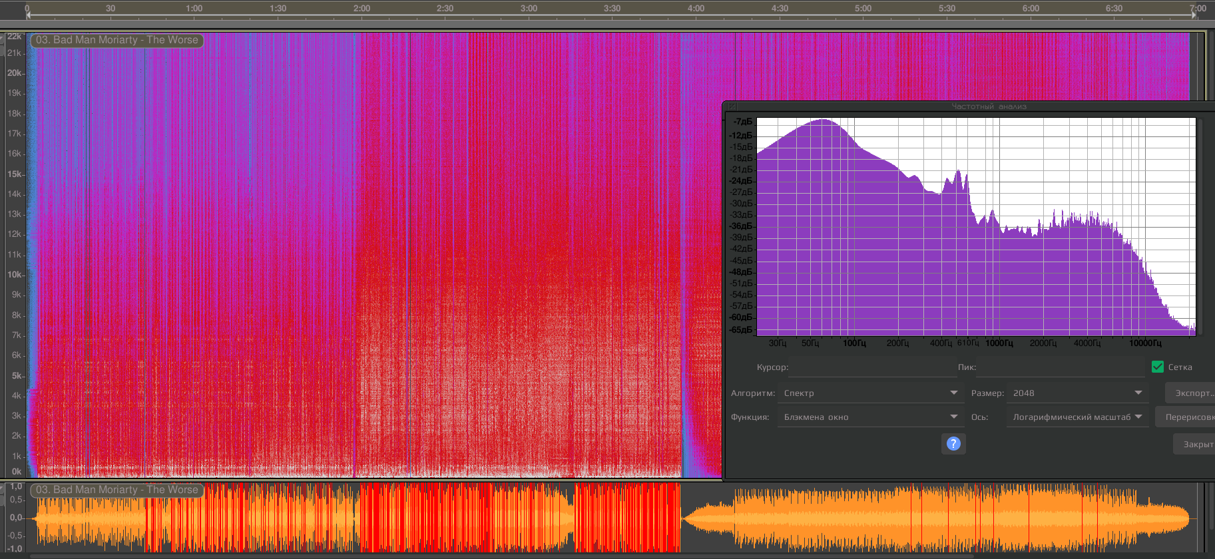Click the 5:00 mark on the timeline ruler
The image size is (1215, 559).
pos(863,9)
